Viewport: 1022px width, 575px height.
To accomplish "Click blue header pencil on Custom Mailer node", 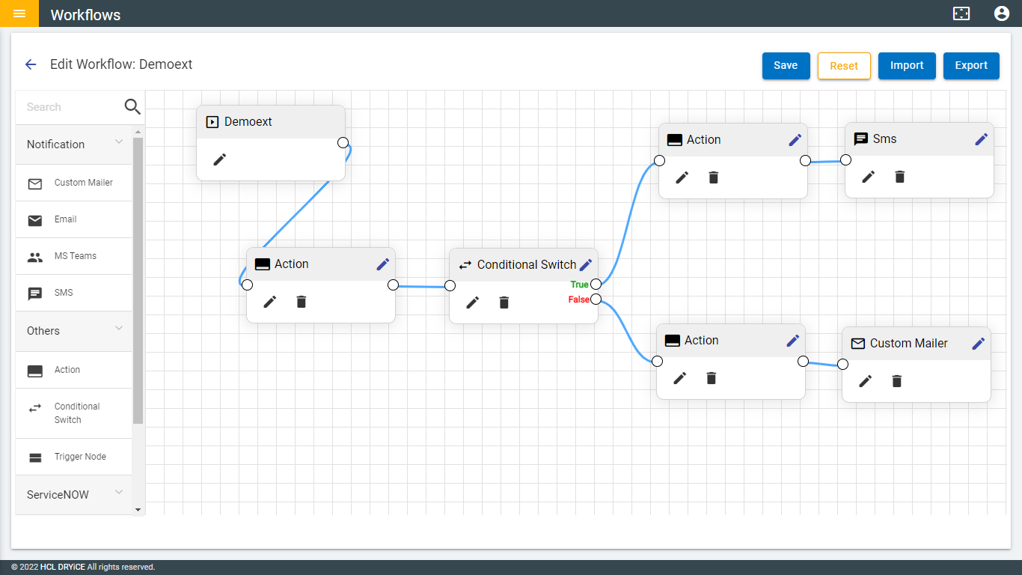I will coord(979,343).
